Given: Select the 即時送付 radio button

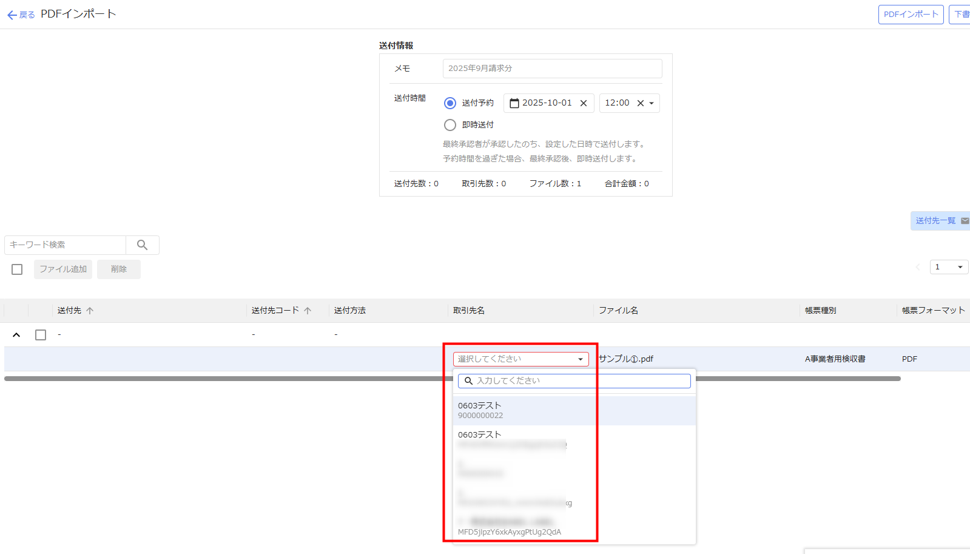Looking at the screenshot, I should (450, 125).
